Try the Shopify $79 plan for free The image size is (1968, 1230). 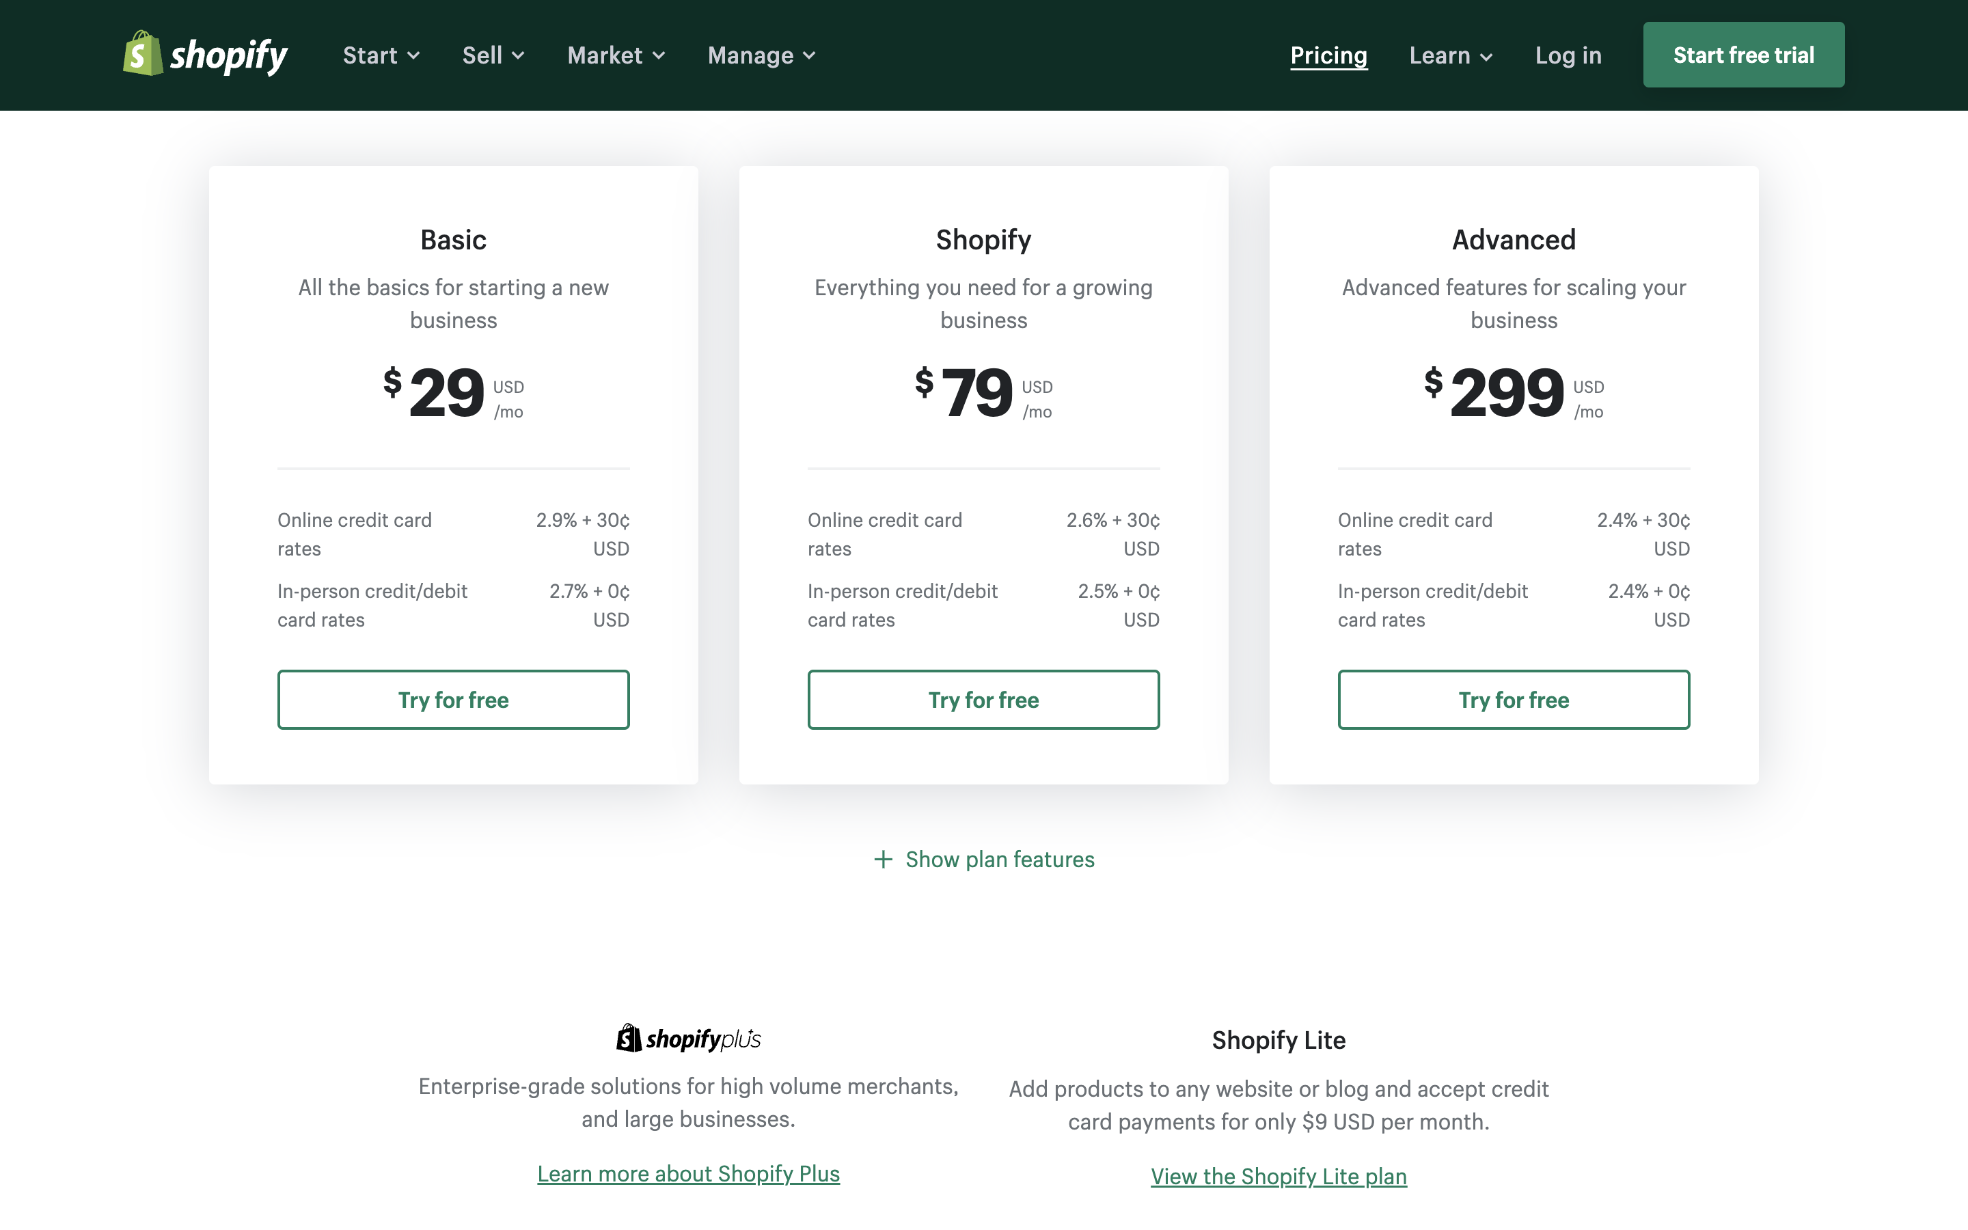coord(983,700)
